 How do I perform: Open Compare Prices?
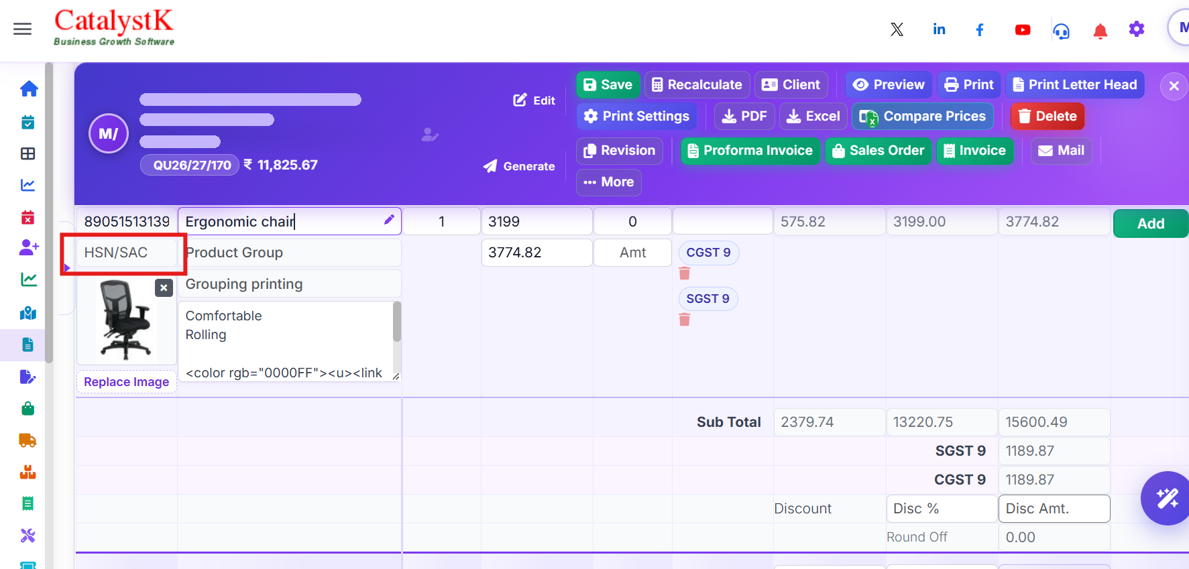[x=923, y=117]
